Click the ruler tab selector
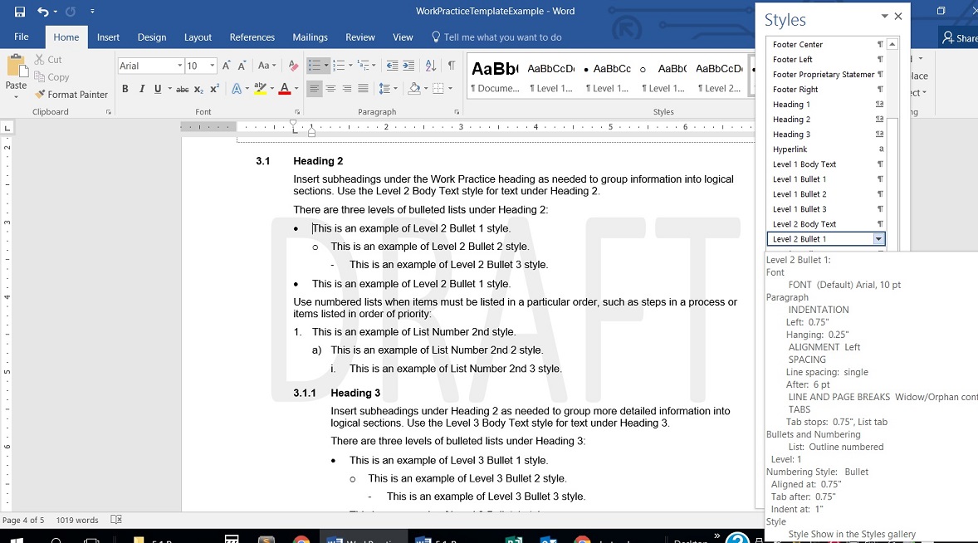978x543 pixels. 7,128
